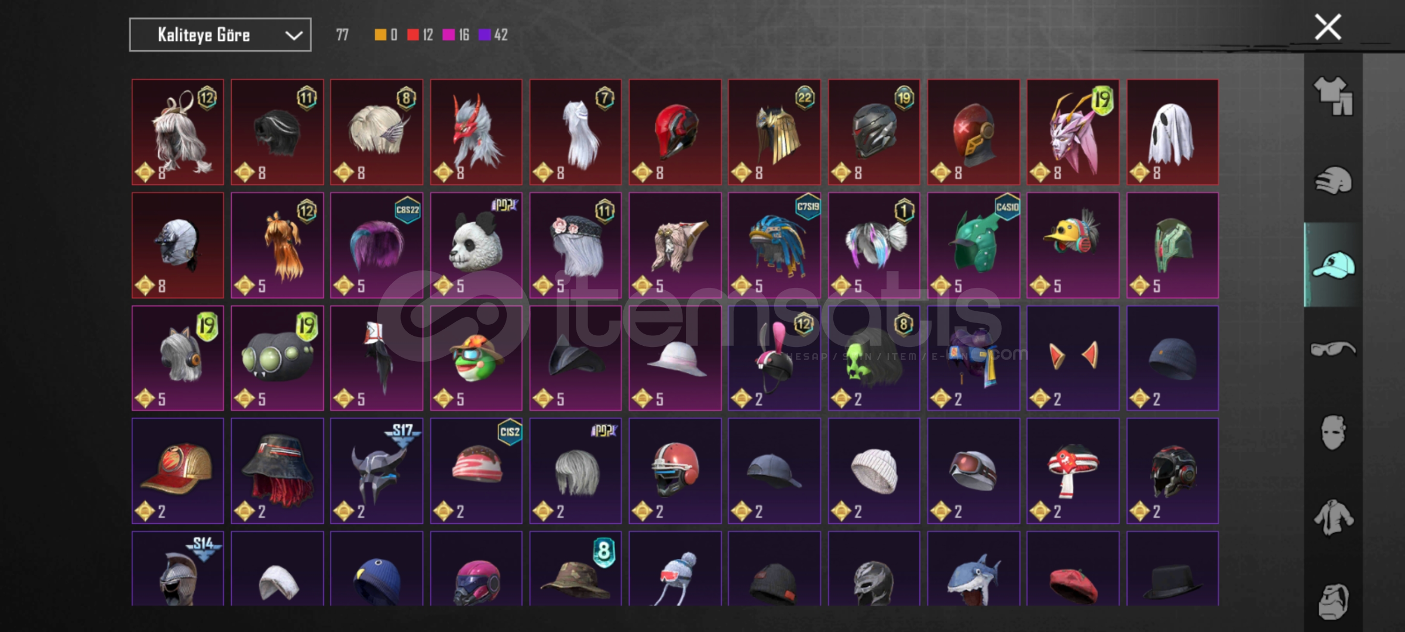
Task: Select the red demon mask with grey hair
Action: point(476,132)
